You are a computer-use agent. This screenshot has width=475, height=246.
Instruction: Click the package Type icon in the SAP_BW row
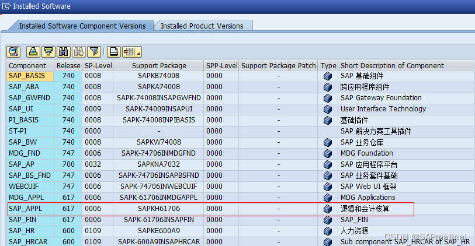327,142
